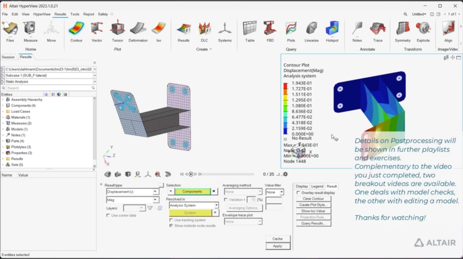Switch to the Session tab
The height and width of the screenshot is (259, 463).
tap(8, 57)
